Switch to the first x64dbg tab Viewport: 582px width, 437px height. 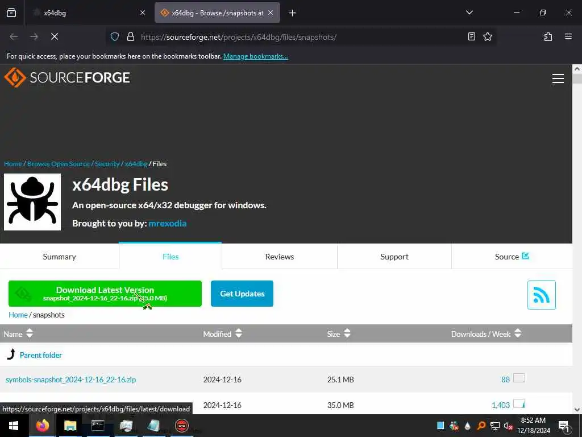[x=87, y=13]
